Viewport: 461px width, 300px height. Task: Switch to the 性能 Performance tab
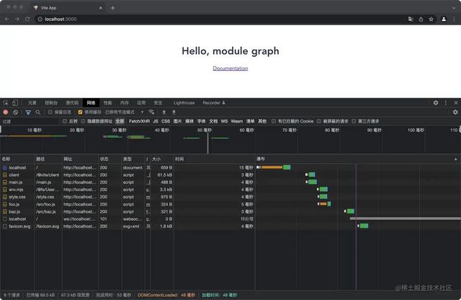107,102
